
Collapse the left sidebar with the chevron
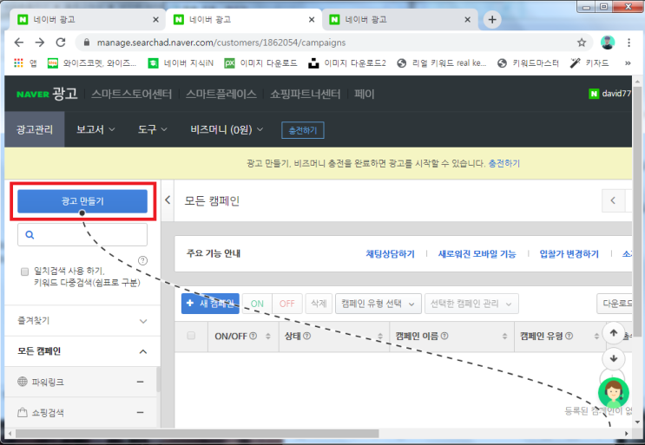[x=168, y=200]
